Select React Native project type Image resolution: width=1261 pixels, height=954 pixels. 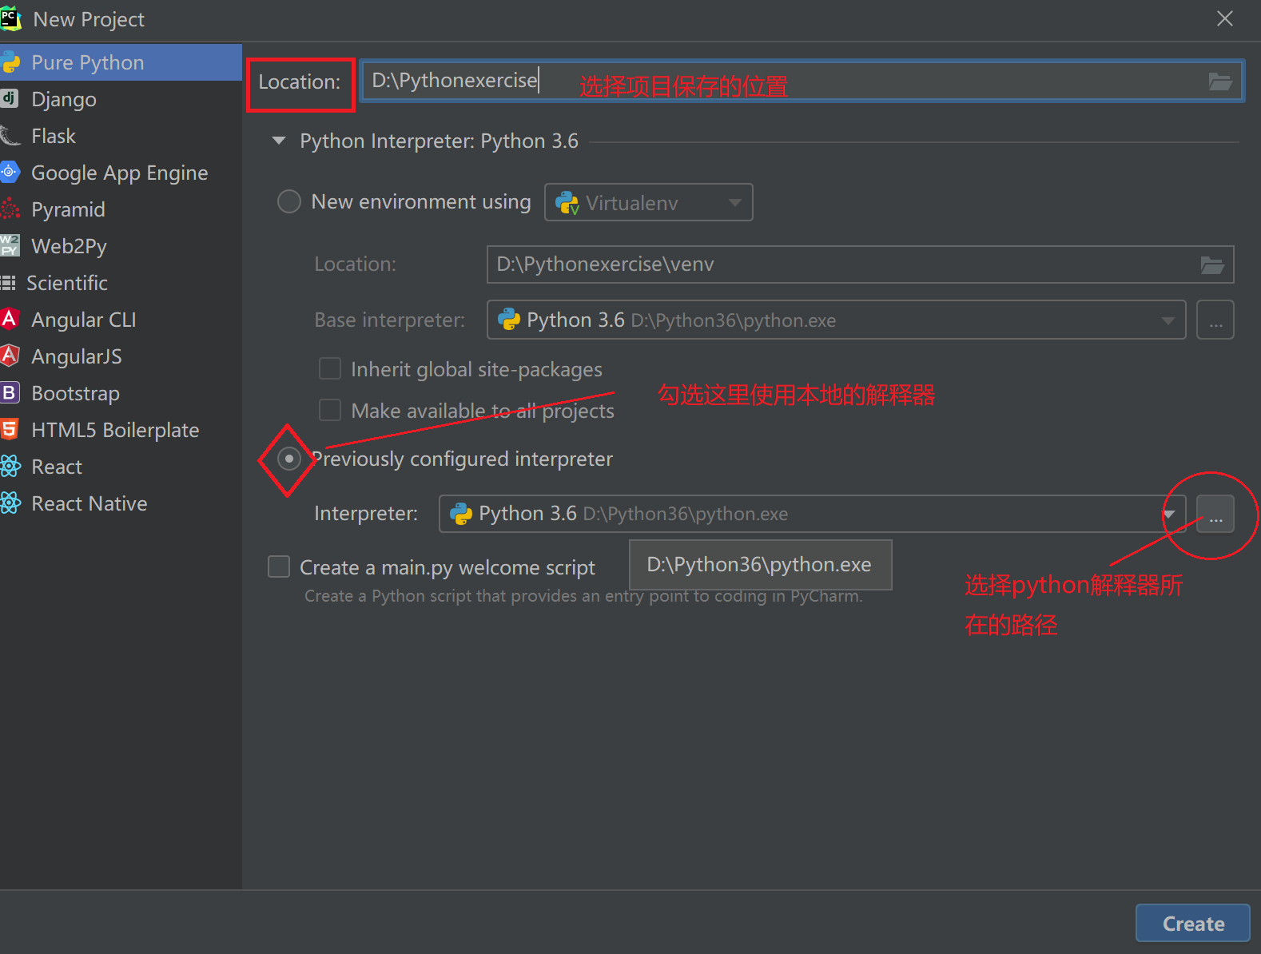[x=120, y=503]
